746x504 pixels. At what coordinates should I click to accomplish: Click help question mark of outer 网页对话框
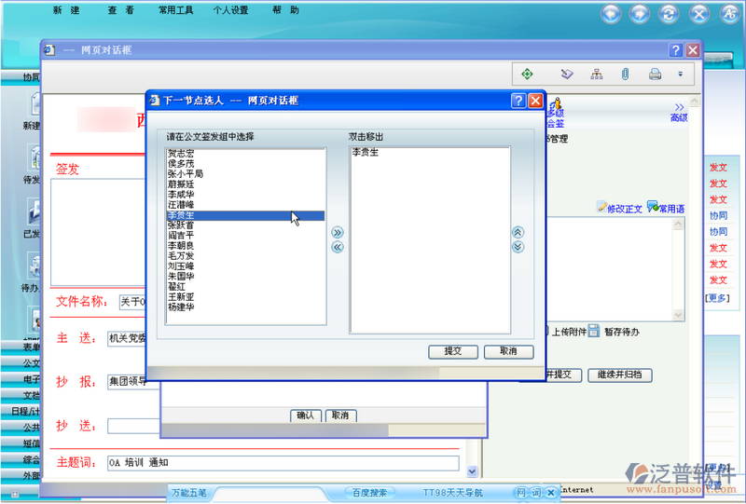pyautogui.click(x=675, y=50)
